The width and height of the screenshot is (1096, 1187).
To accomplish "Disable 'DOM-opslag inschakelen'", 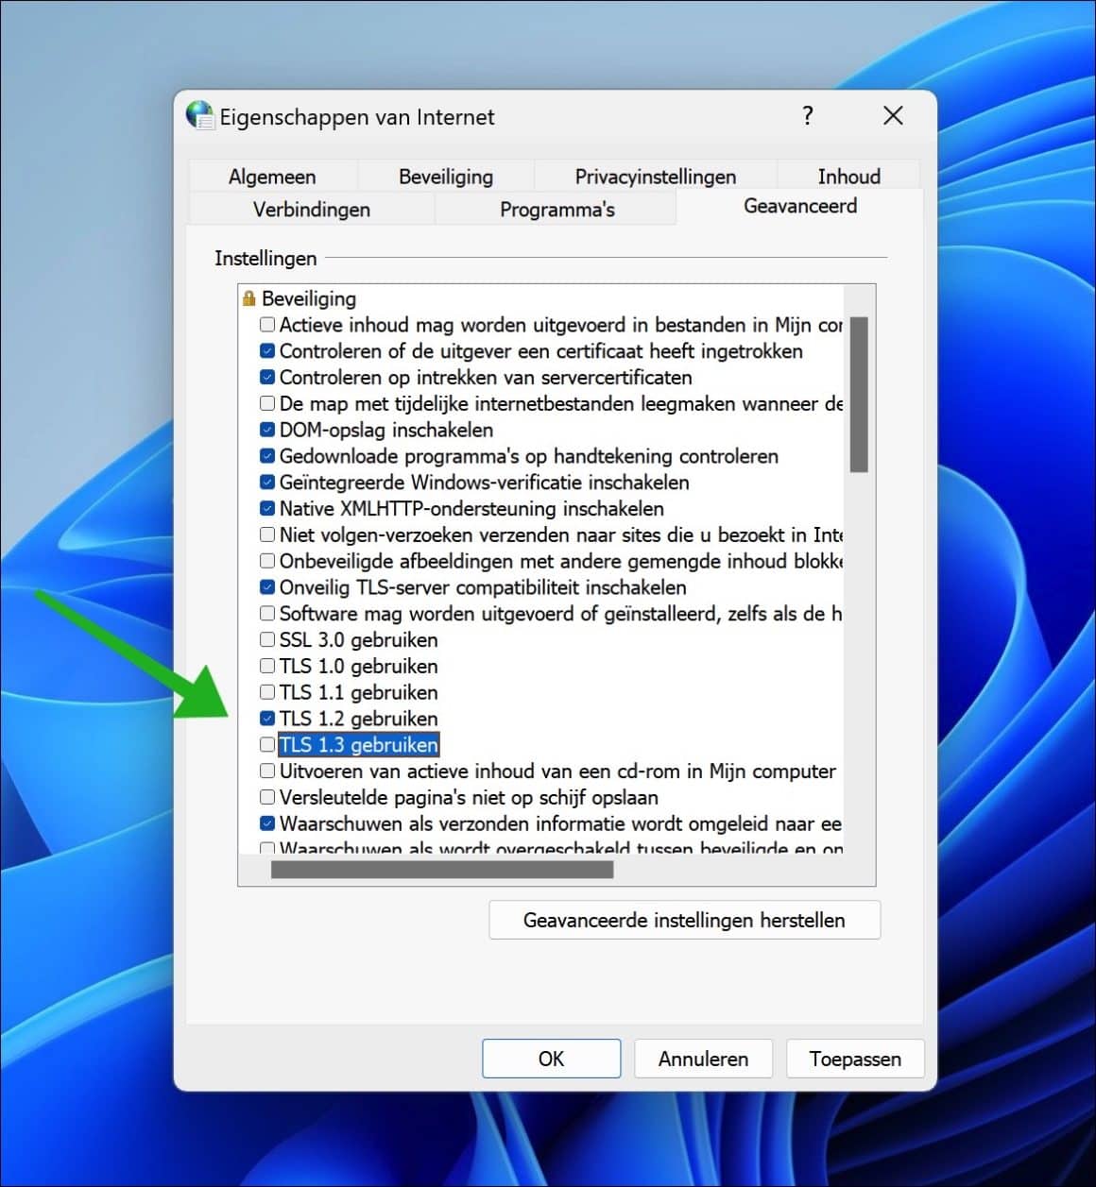I will pyautogui.click(x=267, y=429).
